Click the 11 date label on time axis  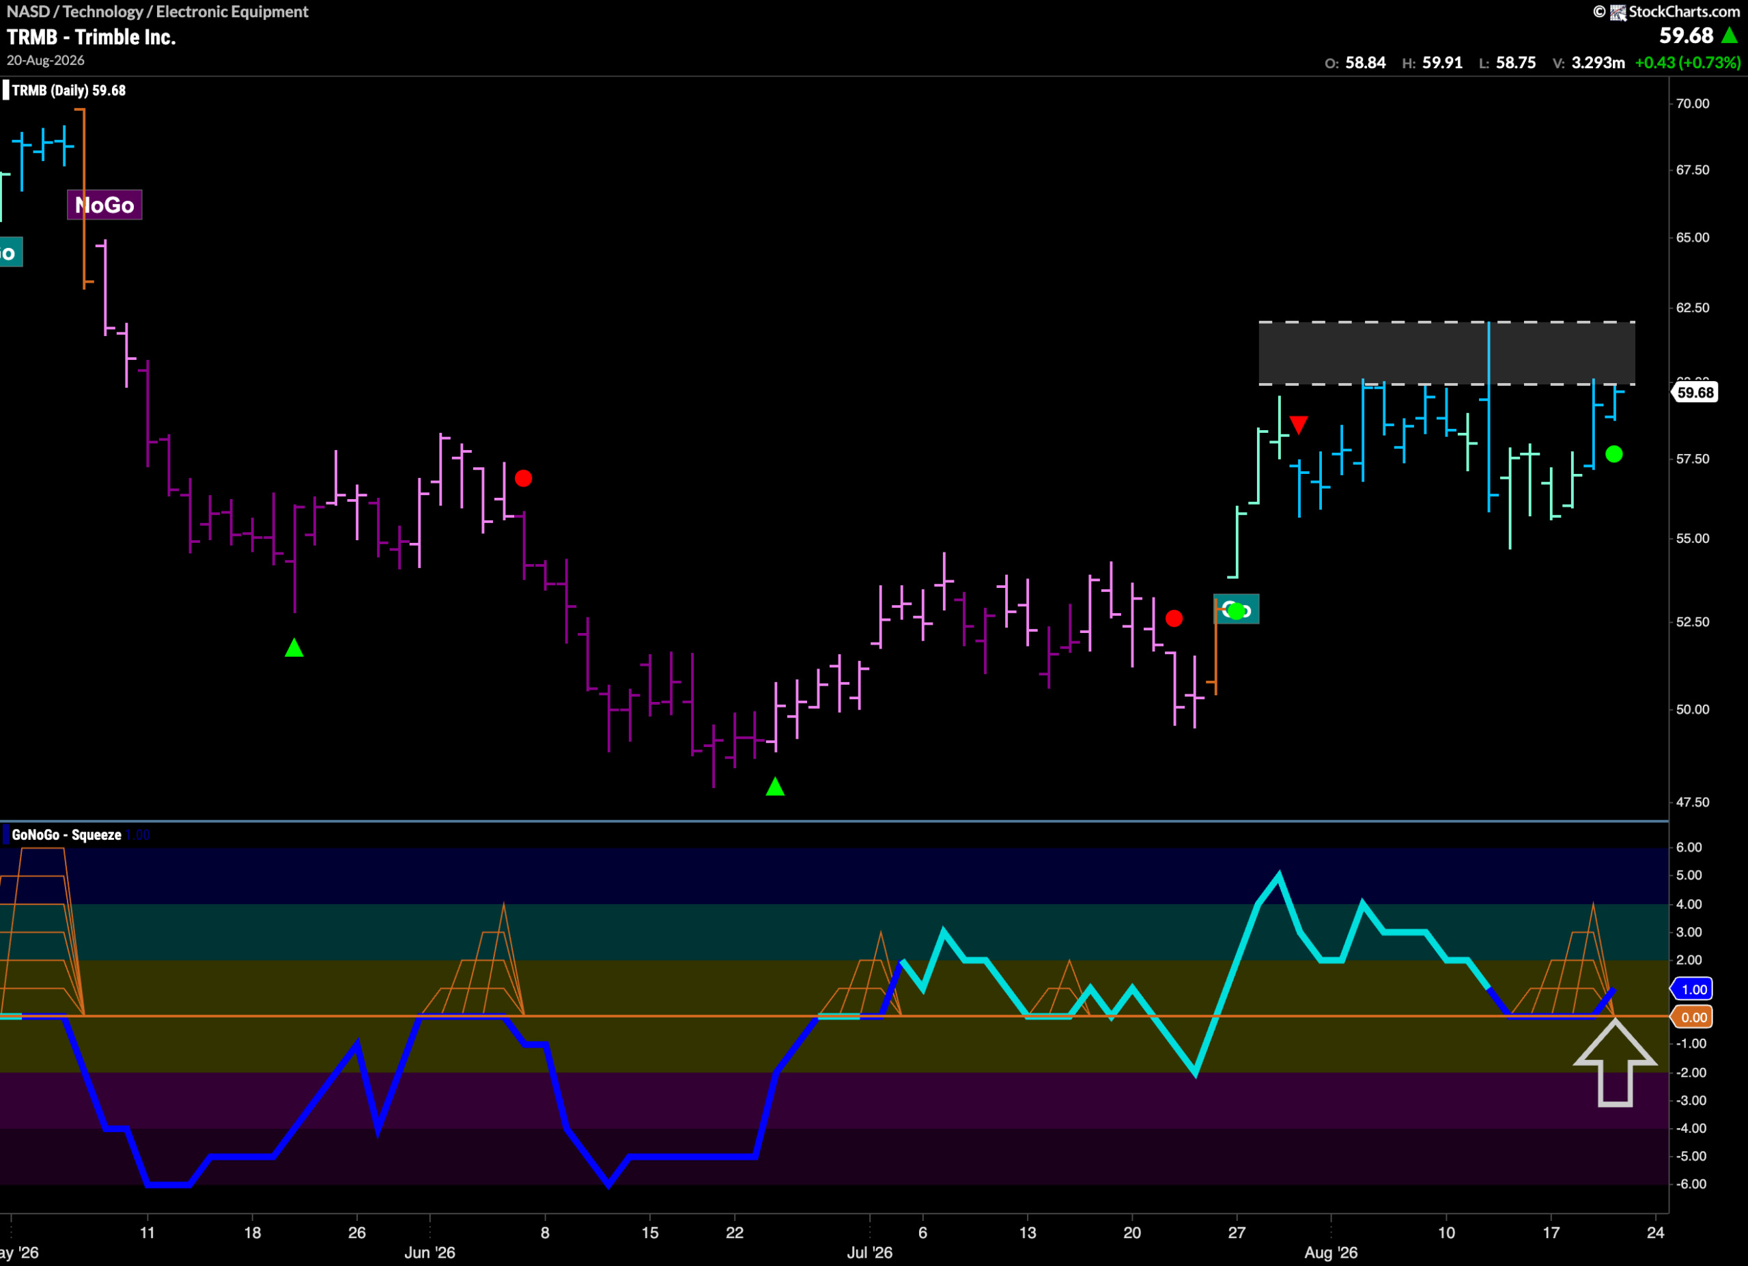147,1232
